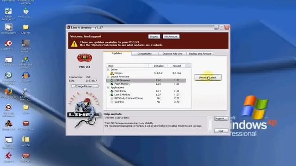Viewport: 296px width, 166px height.
Task: Click the GearBox newest version 3.70
Action: pos(177,102)
